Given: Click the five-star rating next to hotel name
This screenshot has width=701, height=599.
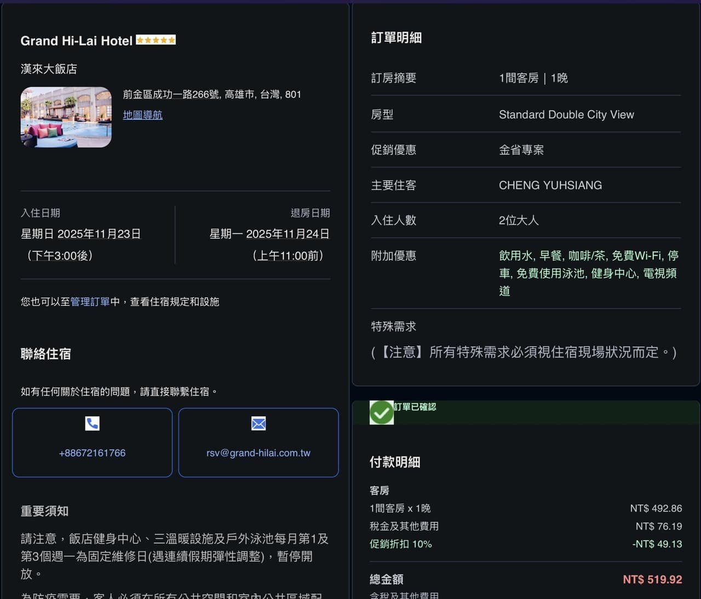Looking at the screenshot, I should (x=156, y=39).
